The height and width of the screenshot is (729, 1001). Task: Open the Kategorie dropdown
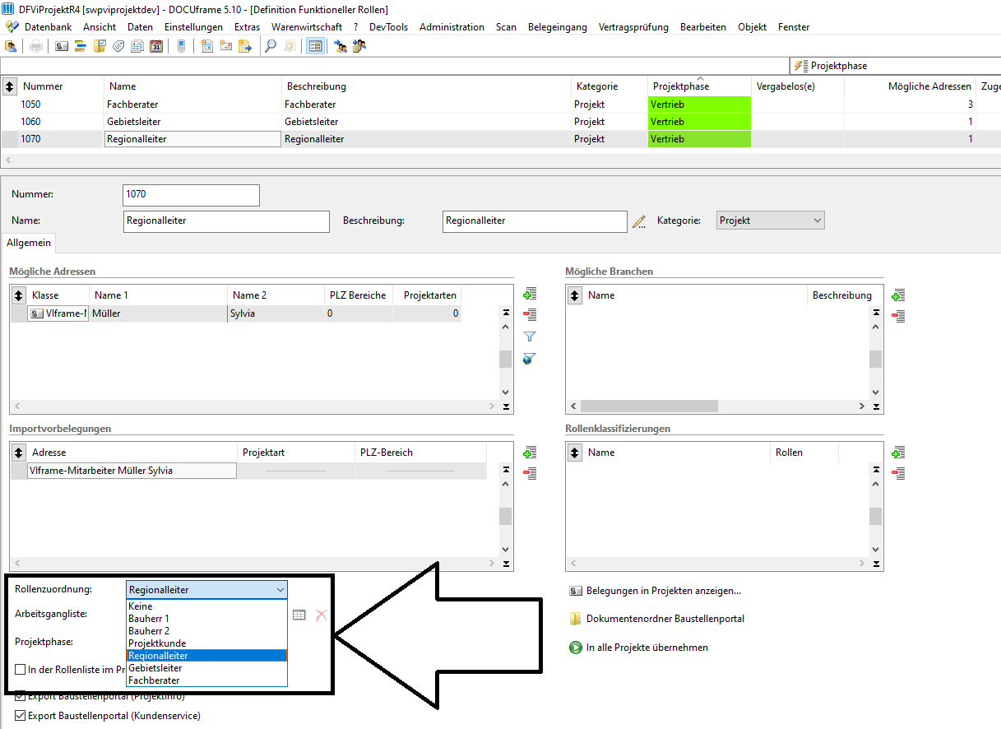771,221
